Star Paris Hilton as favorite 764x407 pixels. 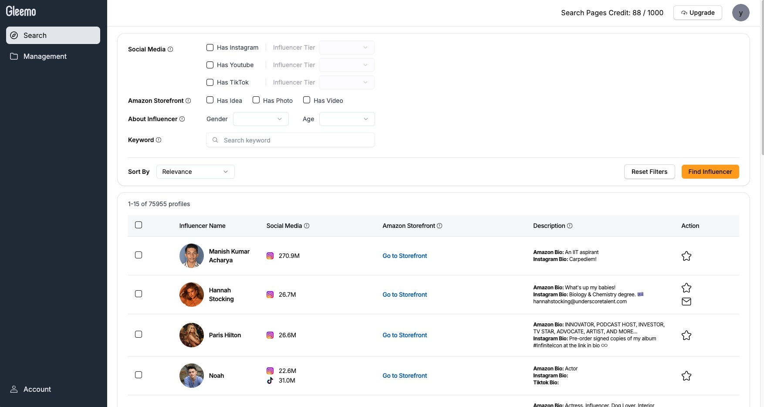click(x=686, y=335)
